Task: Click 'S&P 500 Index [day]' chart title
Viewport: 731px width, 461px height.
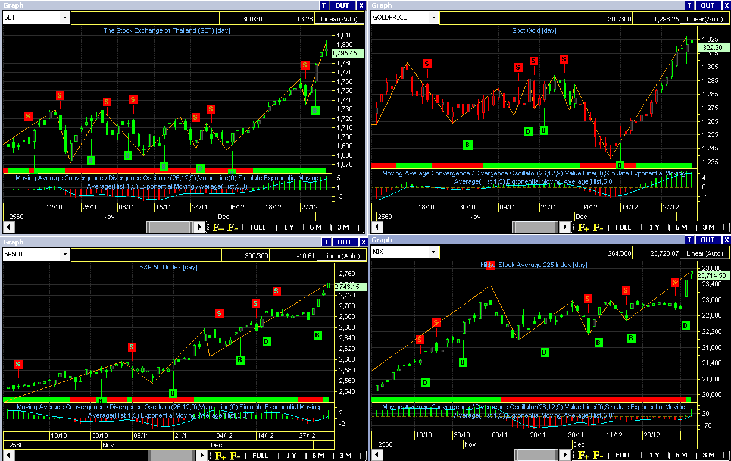Action: pyautogui.click(x=168, y=267)
